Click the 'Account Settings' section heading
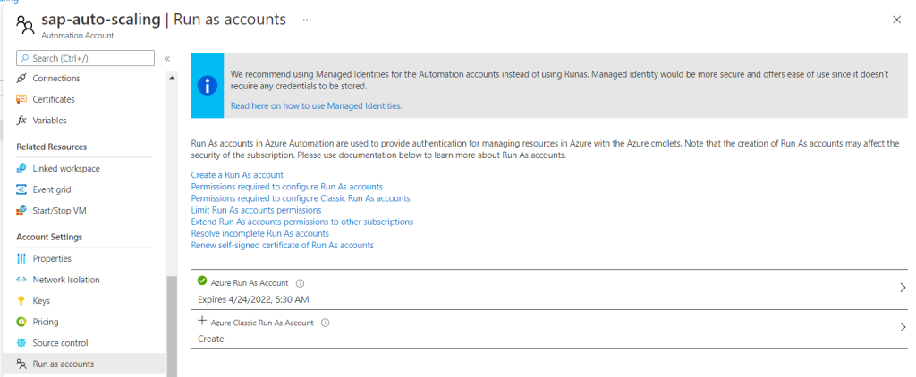This screenshot has height=377, width=916. [49, 237]
